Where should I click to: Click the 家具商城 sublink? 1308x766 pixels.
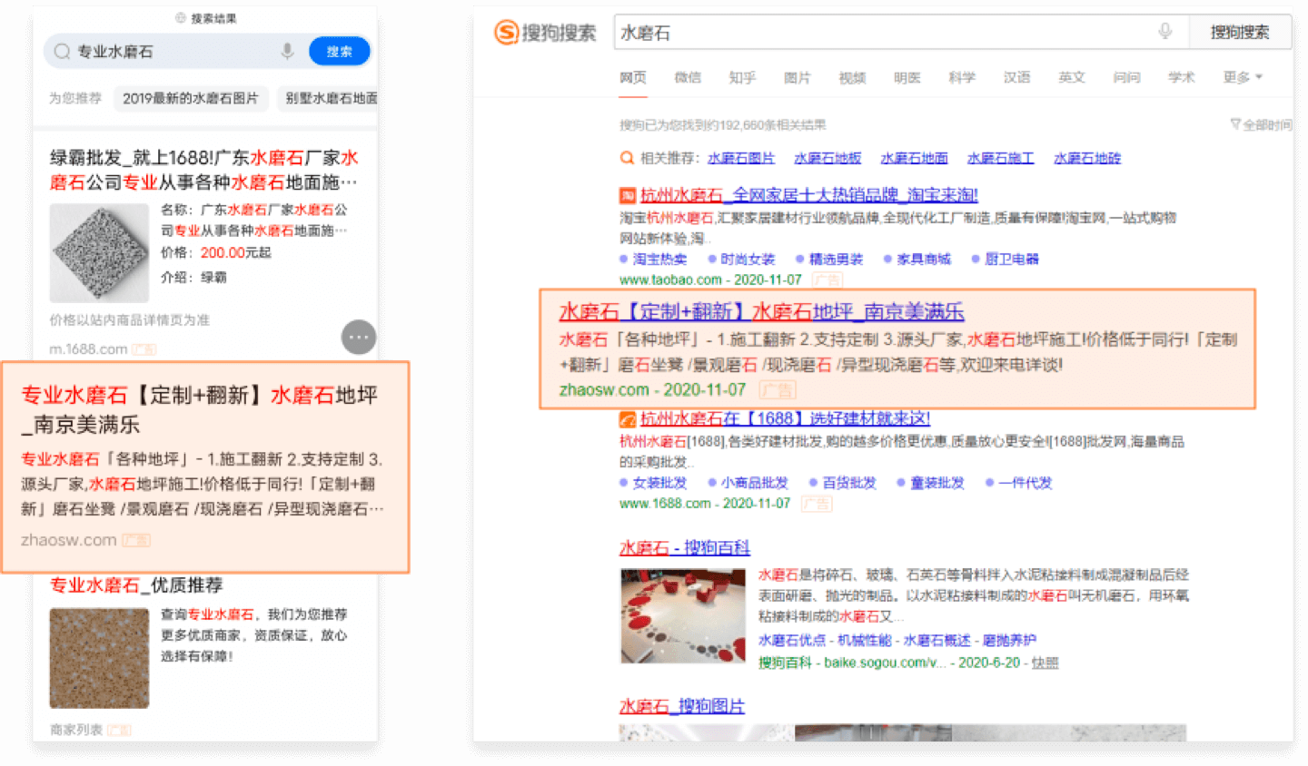point(924,260)
